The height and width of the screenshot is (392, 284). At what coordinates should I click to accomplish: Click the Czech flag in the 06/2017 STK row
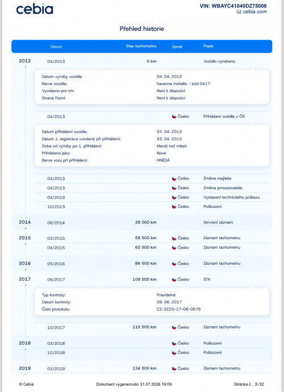point(174,280)
